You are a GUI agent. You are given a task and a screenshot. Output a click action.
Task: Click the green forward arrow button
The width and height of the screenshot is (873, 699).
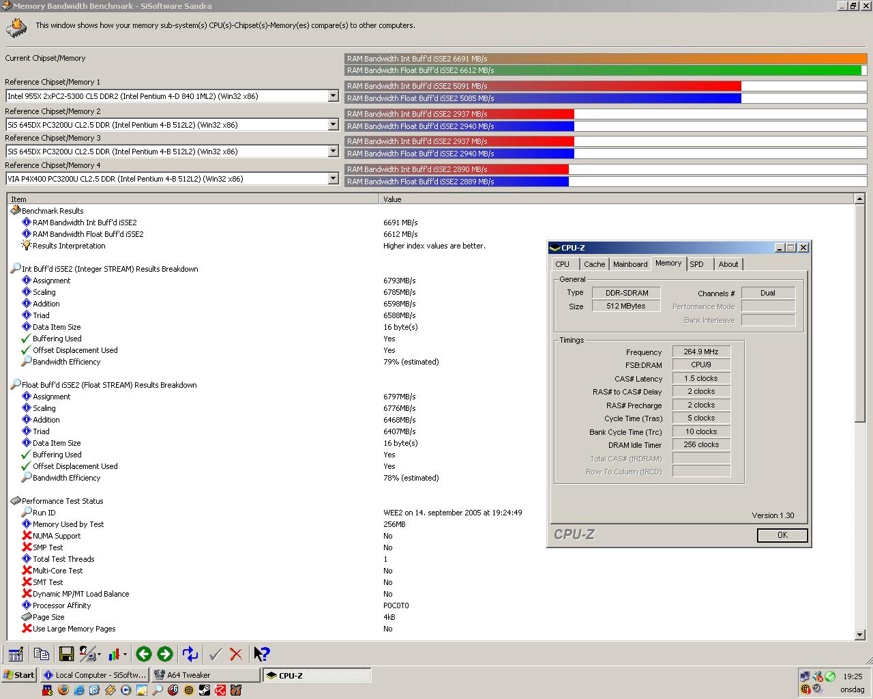(165, 655)
